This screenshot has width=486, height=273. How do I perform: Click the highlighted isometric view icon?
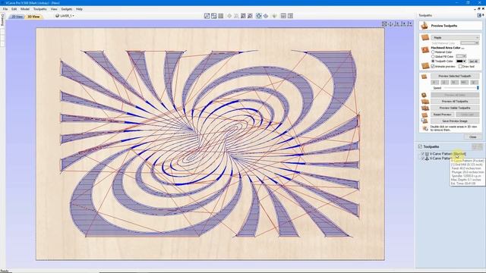click(259, 16)
